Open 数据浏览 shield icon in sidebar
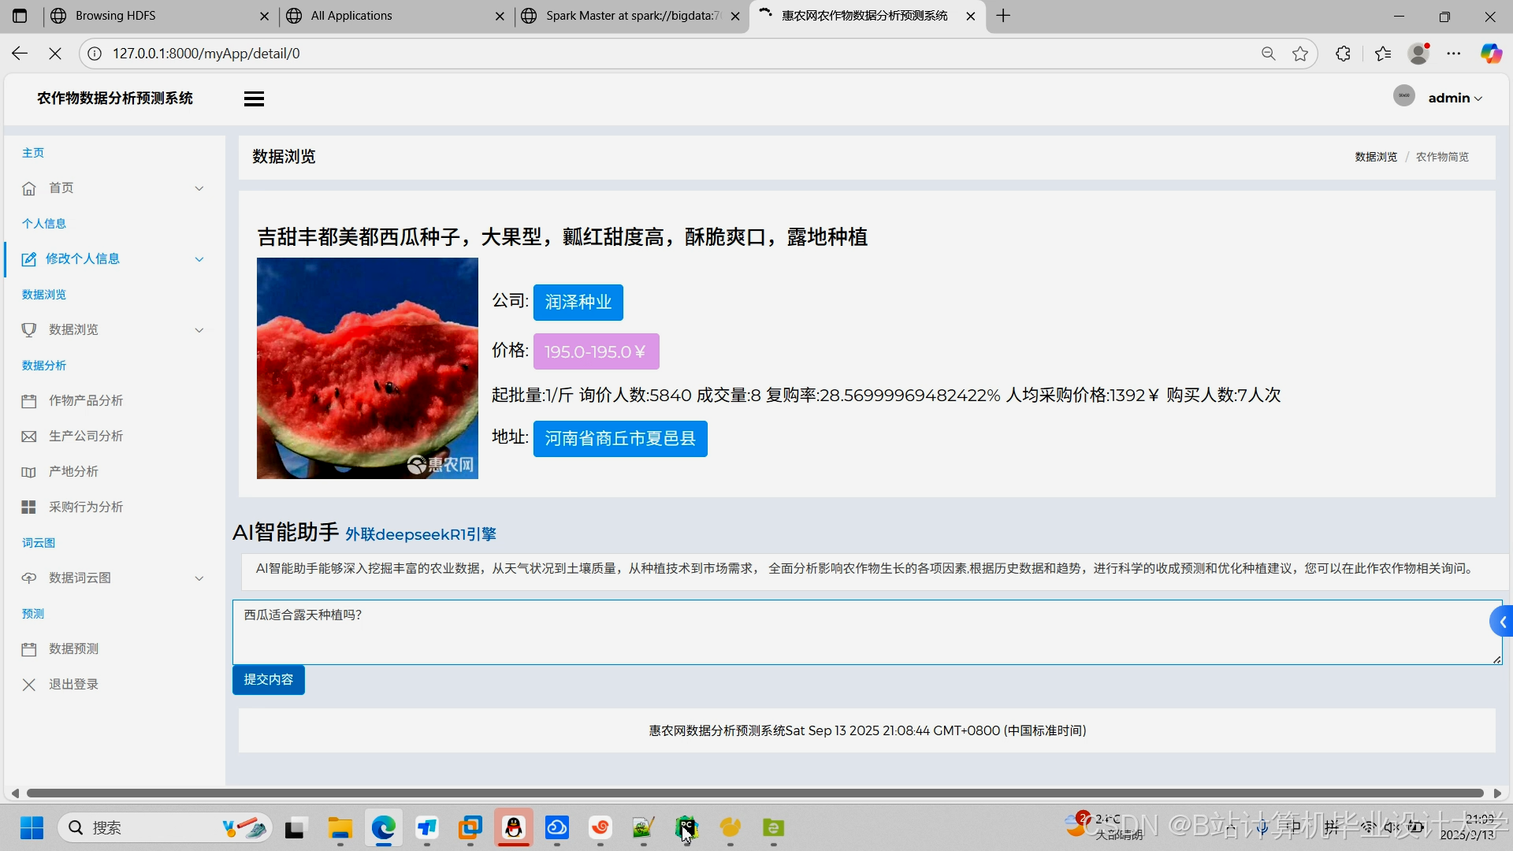The width and height of the screenshot is (1513, 851). (x=28, y=329)
